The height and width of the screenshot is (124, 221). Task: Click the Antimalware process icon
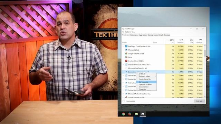pos(126,83)
